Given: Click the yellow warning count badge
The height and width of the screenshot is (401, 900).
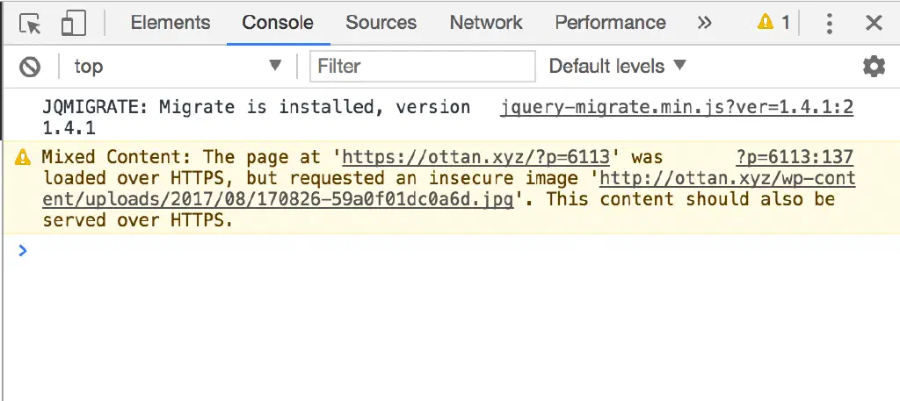Looking at the screenshot, I should click(773, 24).
